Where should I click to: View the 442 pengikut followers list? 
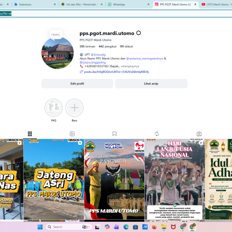pos(108,46)
